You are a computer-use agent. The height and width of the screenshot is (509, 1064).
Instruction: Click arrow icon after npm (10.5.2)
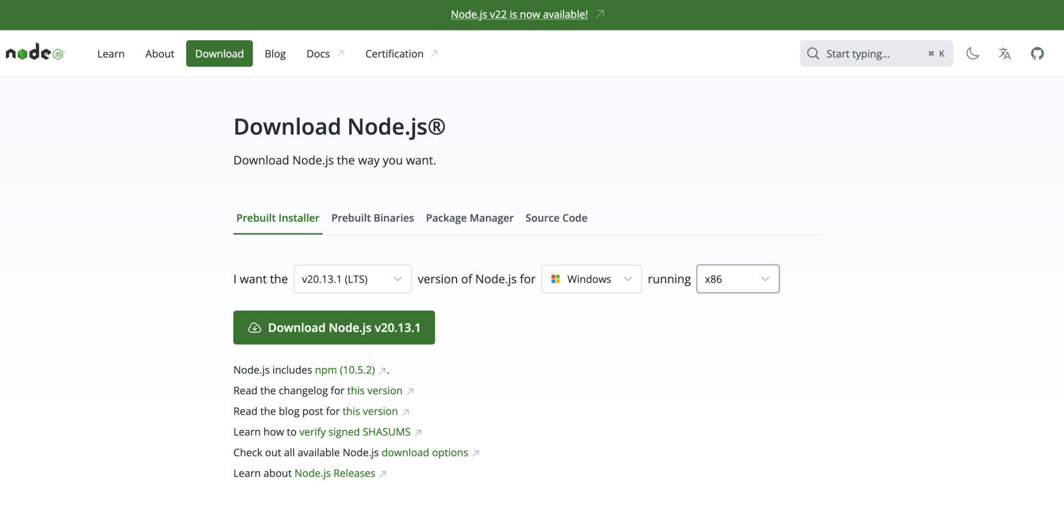(x=382, y=370)
